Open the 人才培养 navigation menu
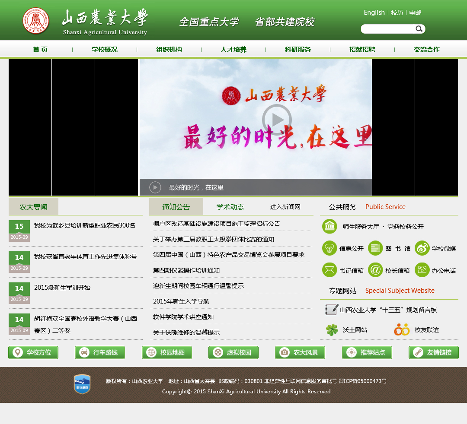This screenshot has height=424, width=467. pyautogui.click(x=233, y=49)
